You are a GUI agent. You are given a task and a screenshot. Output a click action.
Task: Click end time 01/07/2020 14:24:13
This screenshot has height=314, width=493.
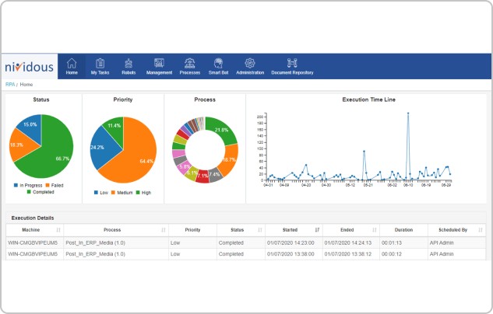tap(347, 242)
